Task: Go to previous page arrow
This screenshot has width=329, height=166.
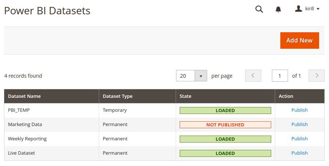Action: coord(253,75)
